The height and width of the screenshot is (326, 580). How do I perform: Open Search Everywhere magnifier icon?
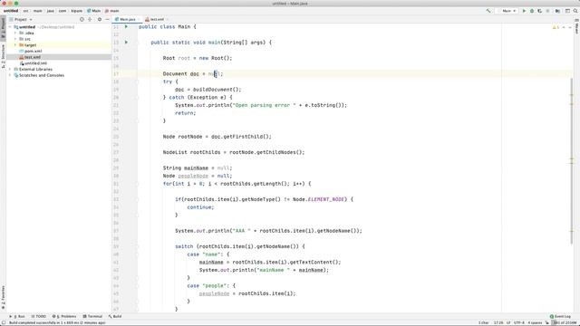point(575,11)
